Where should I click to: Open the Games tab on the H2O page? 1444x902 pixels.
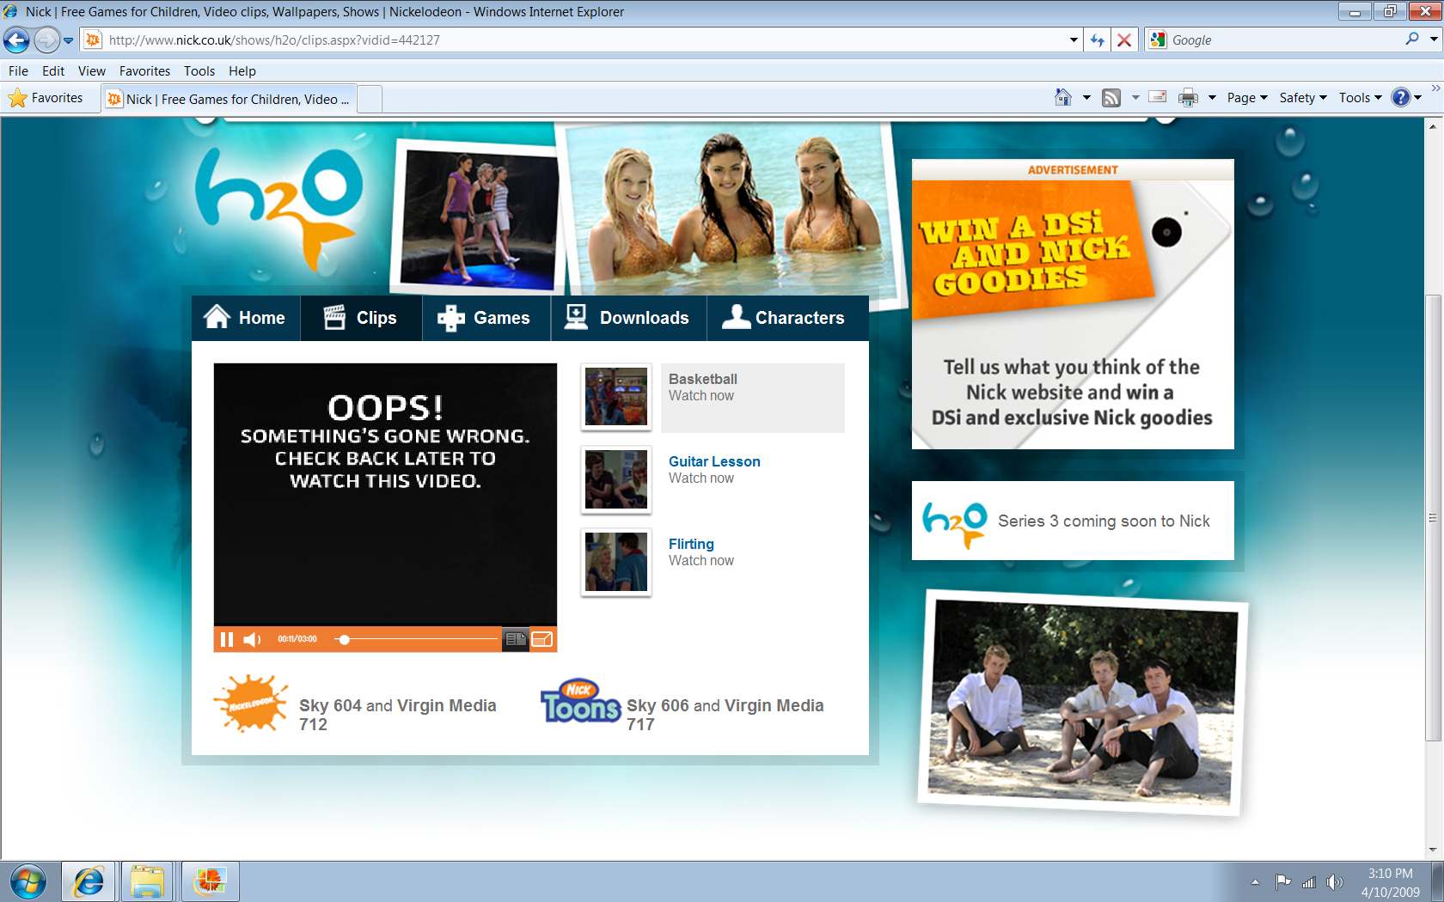point(486,318)
